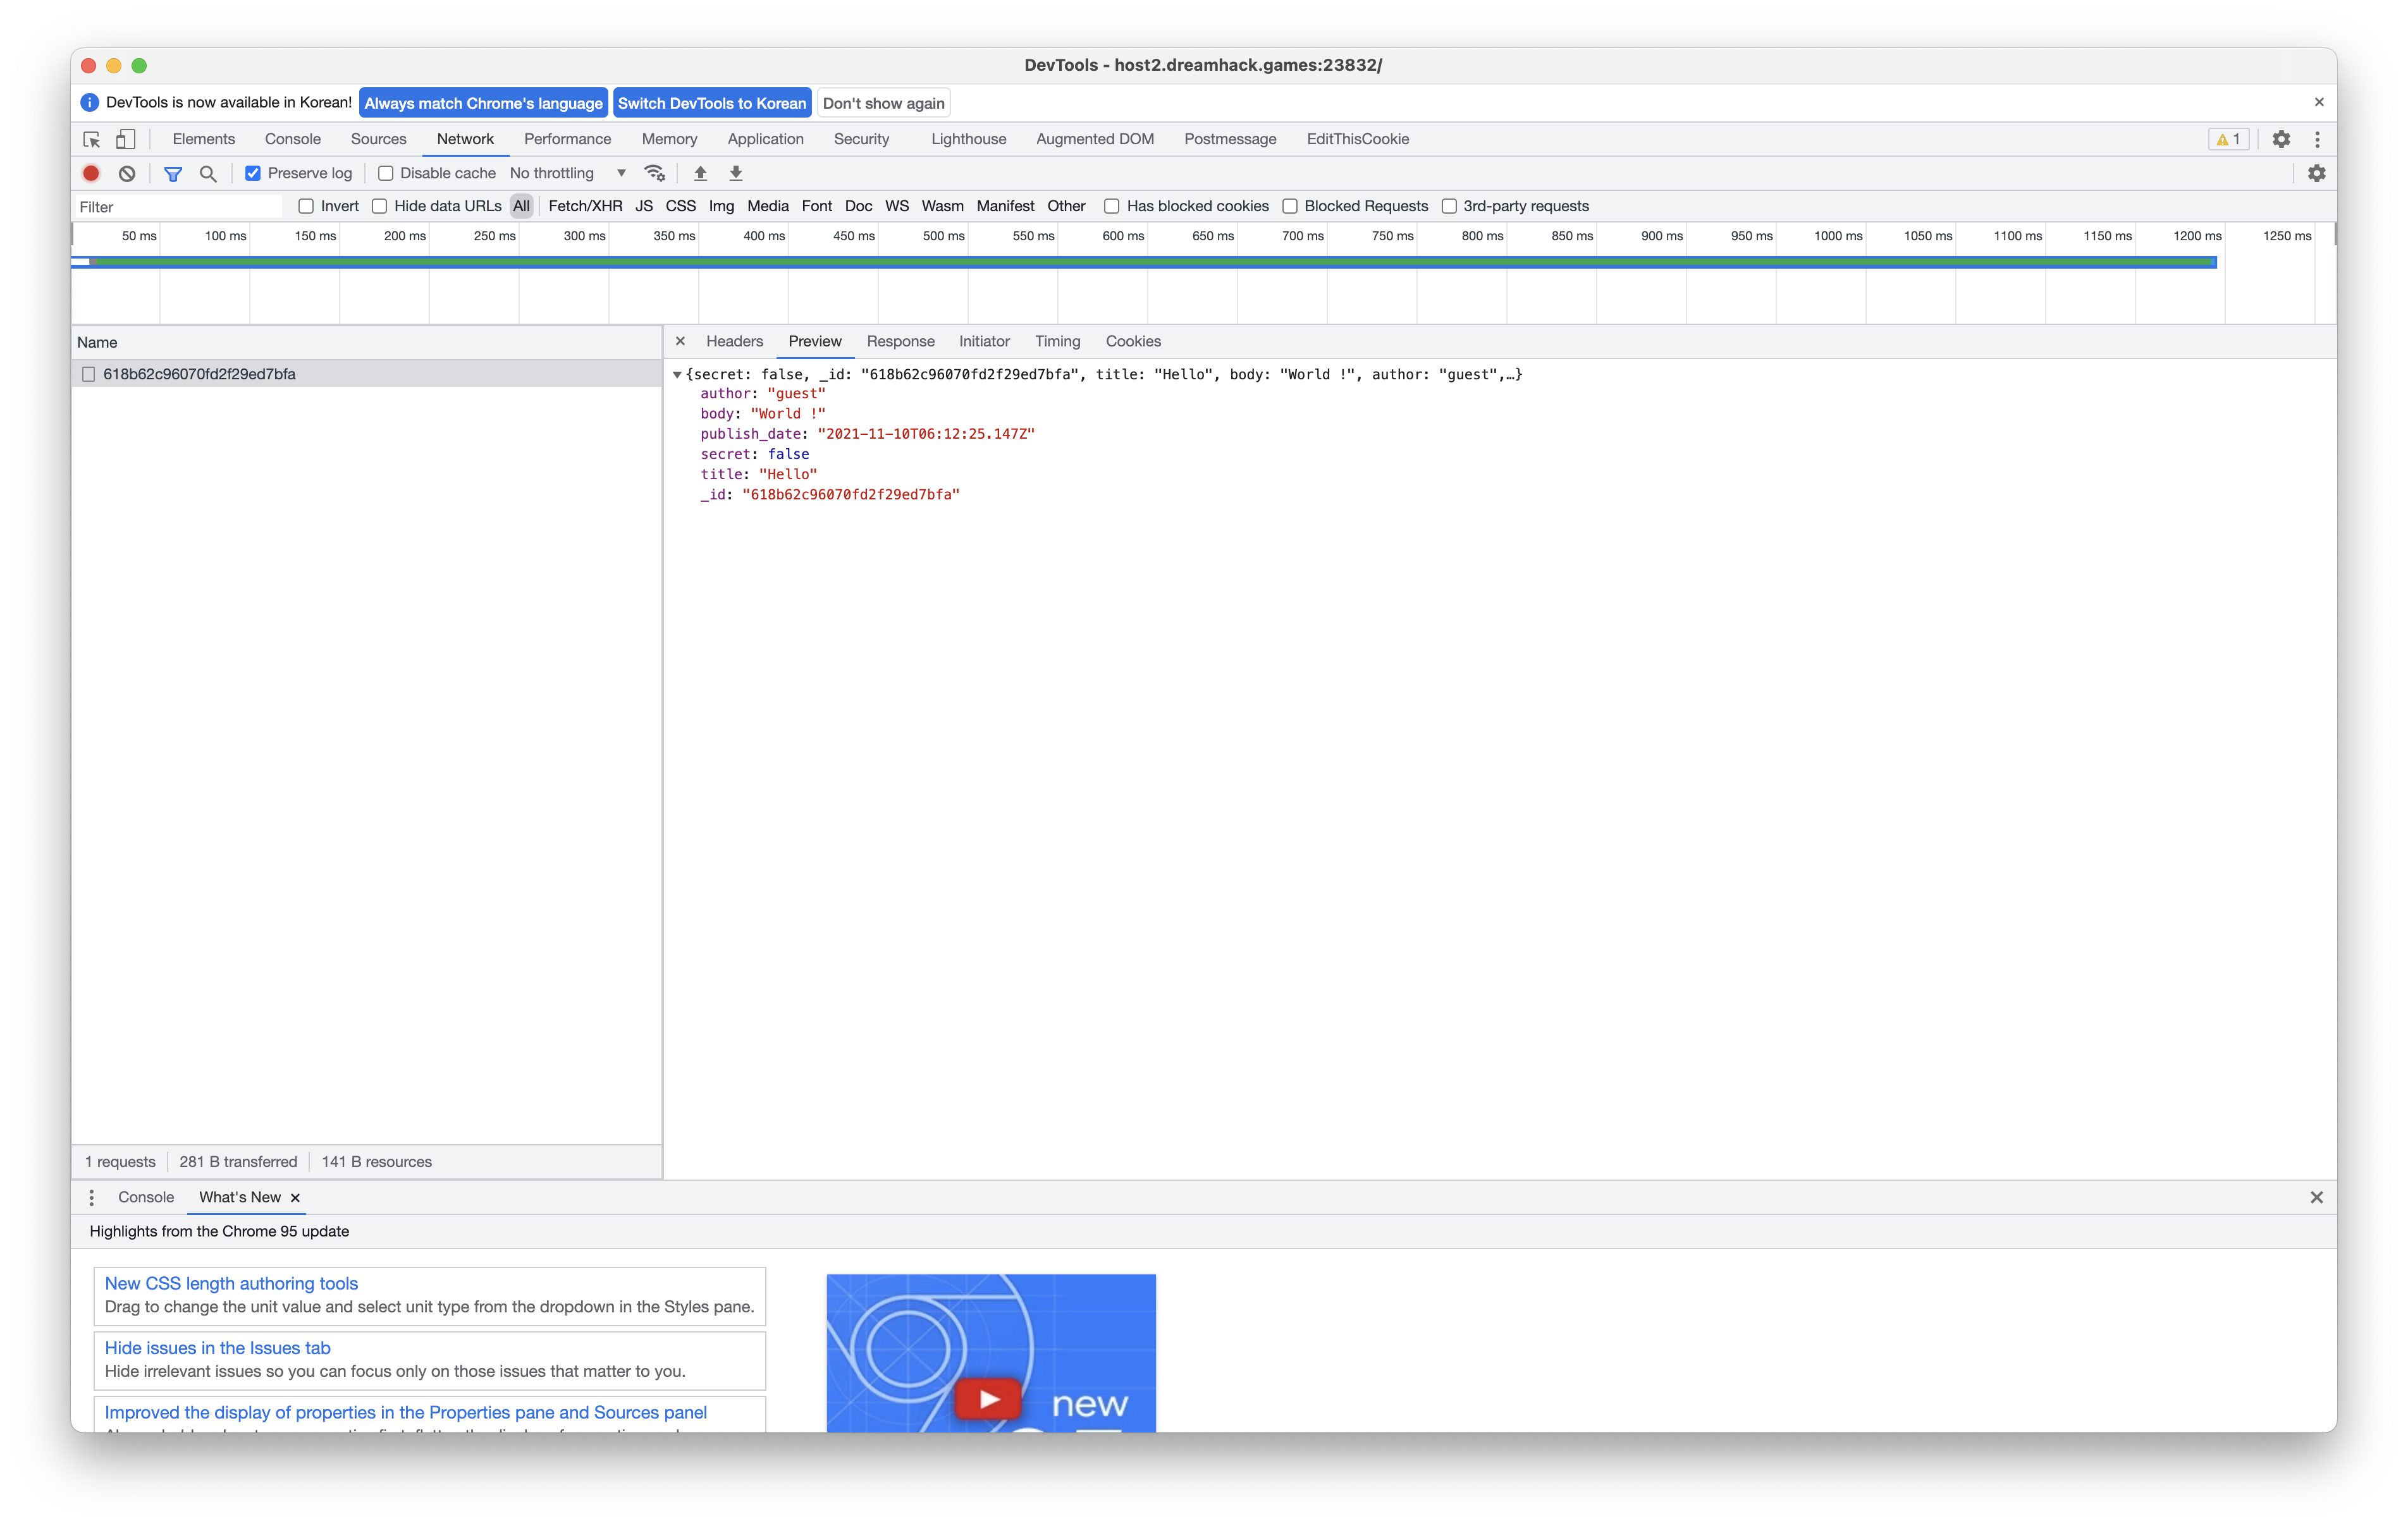This screenshot has width=2408, height=1526.
Task: Check Hide data URLs option
Action: tap(379, 206)
